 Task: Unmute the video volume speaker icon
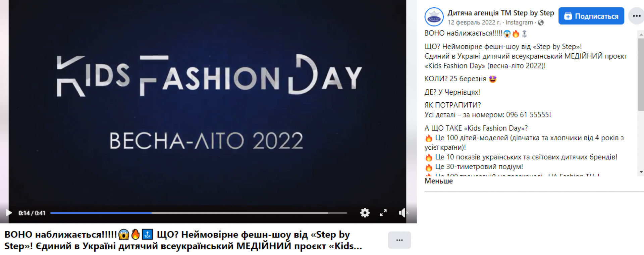(x=403, y=213)
